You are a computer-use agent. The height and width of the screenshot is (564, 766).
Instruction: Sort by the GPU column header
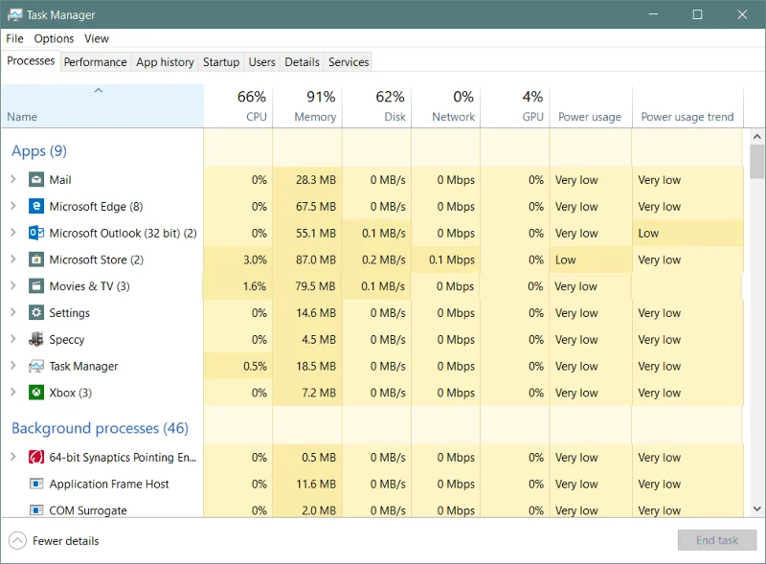pyautogui.click(x=515, y=106)
